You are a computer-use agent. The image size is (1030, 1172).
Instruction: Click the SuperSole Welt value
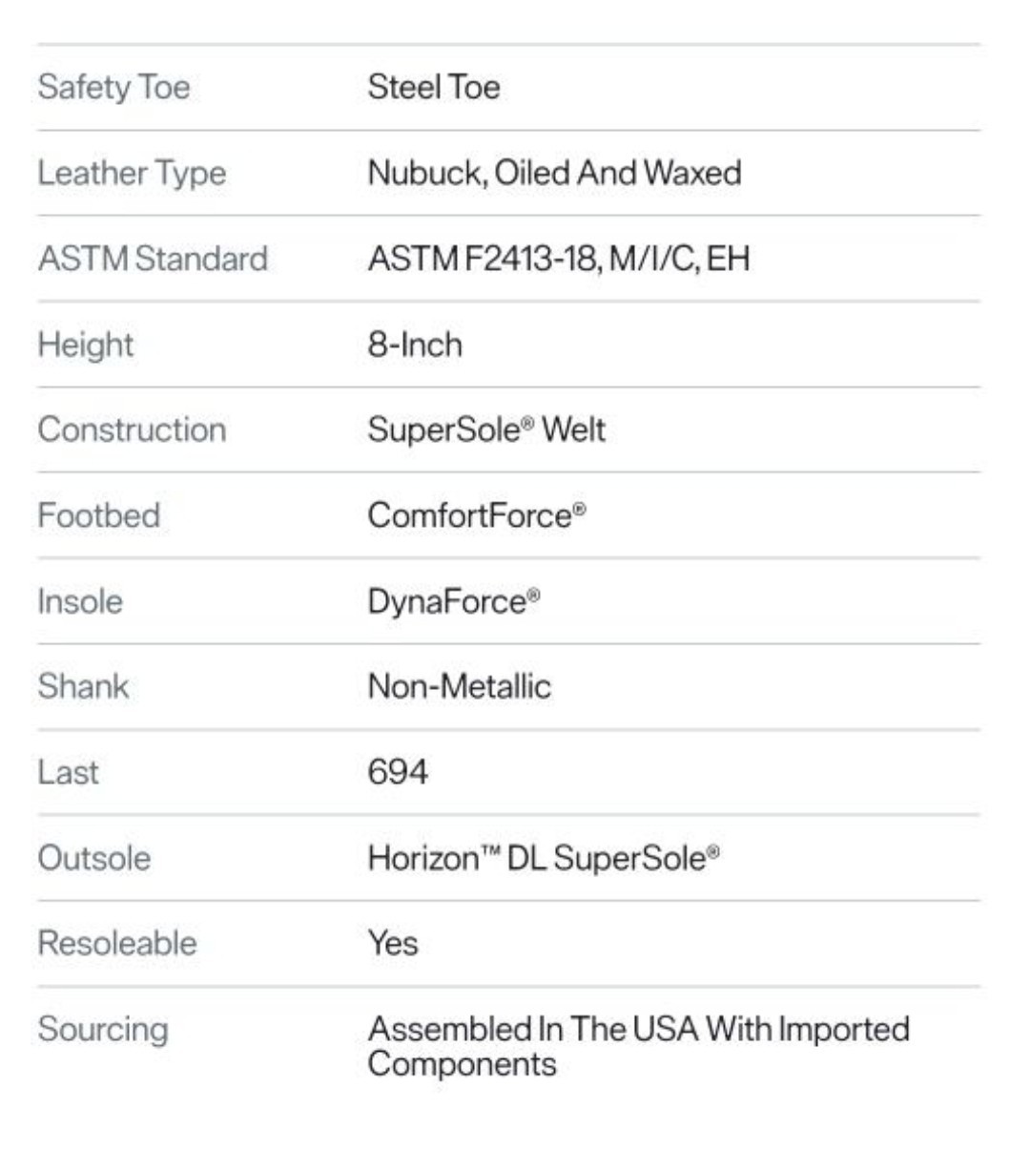(x=486, y=429)
